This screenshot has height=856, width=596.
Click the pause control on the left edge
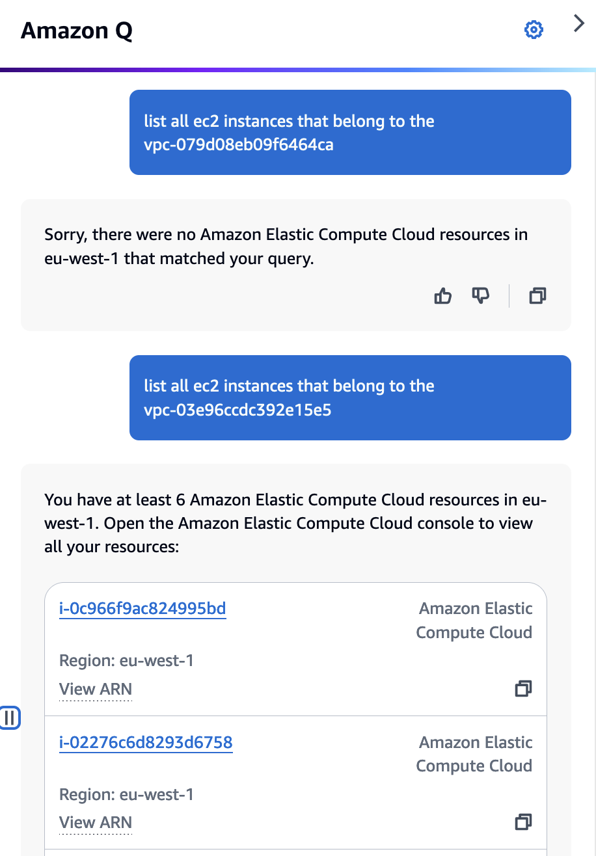coord(10,717)
